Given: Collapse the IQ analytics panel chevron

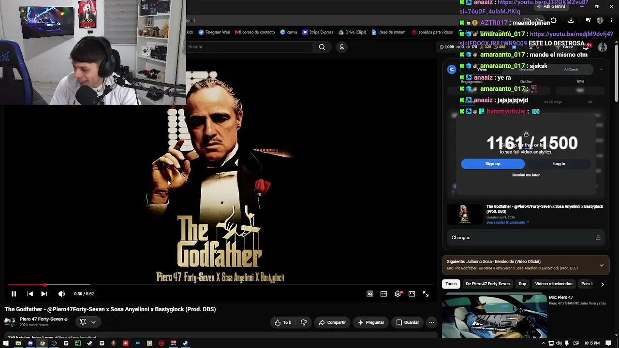Looking at the screenshot, I should [x=601, y=70].
